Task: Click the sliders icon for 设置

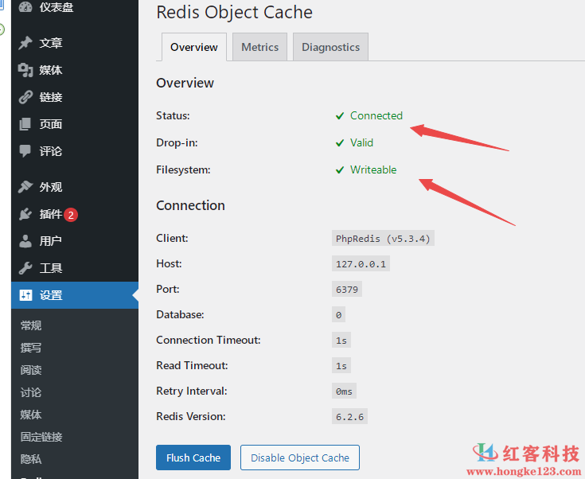Action: [25, 295]
